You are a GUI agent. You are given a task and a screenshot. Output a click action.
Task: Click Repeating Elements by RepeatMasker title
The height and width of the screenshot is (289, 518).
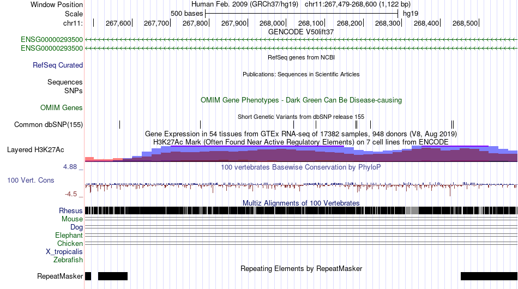(x=301, y=268)
